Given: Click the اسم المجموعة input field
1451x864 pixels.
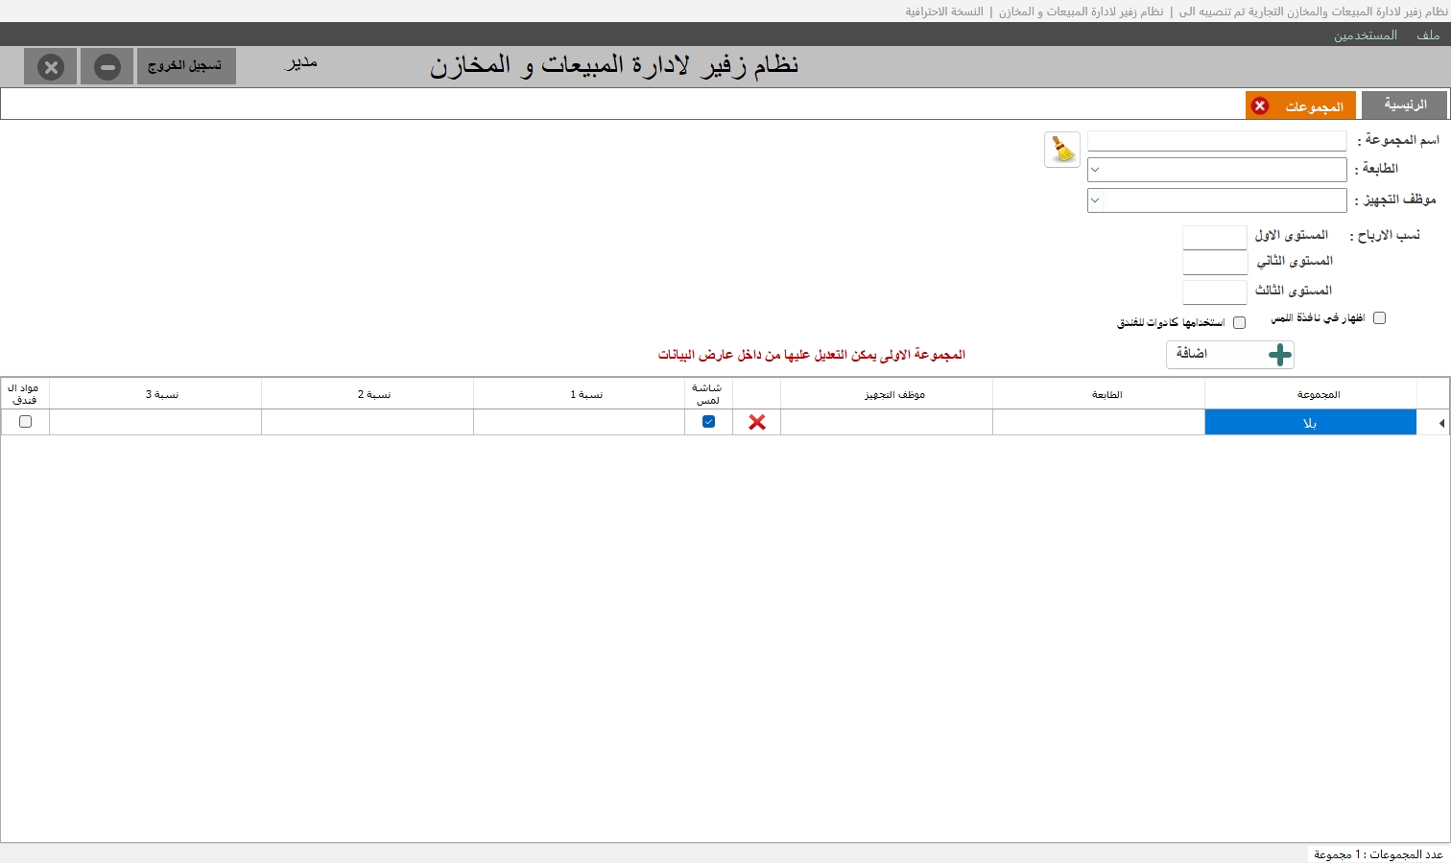Looking at the screenshot, I should [x=1217, y=141].
